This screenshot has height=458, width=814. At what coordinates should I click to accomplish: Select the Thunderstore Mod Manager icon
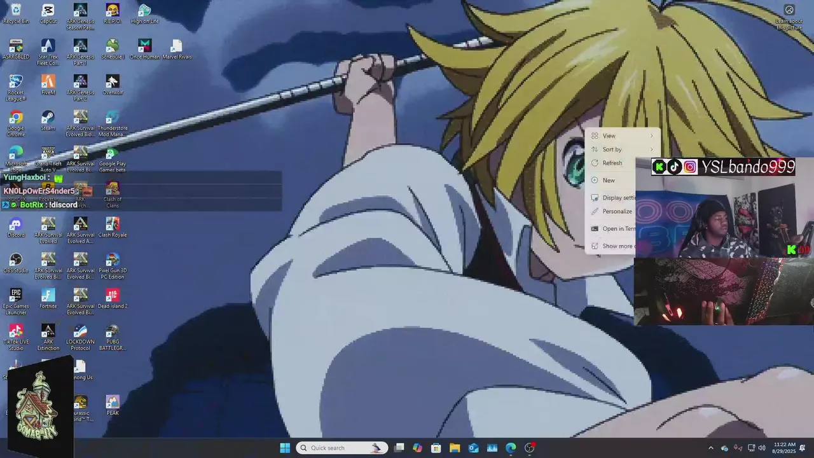pos(113,123)
